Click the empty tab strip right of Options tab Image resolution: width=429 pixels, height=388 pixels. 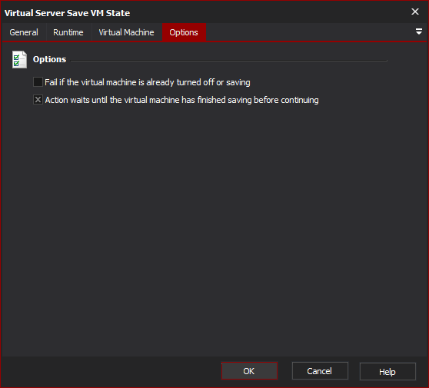click(x=310, y=32)
